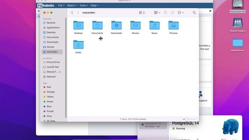Select Downloads in Finder sidebar
This screenshot has height=140, width=249.
click(x=53, y=42)
